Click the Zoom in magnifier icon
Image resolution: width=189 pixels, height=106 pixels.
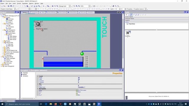(76, 6)
